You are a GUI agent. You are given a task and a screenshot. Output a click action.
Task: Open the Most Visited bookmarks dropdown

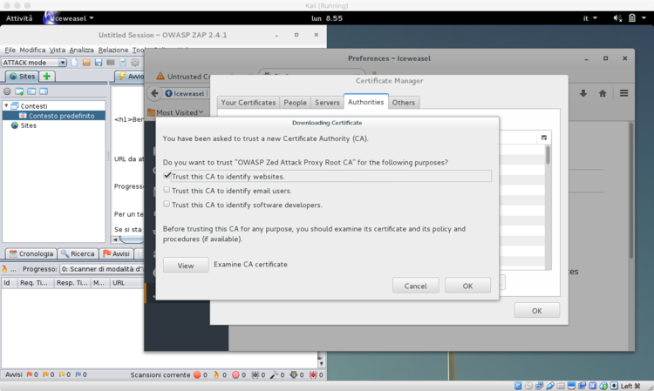pyautogui.click(x=180, y=112)
